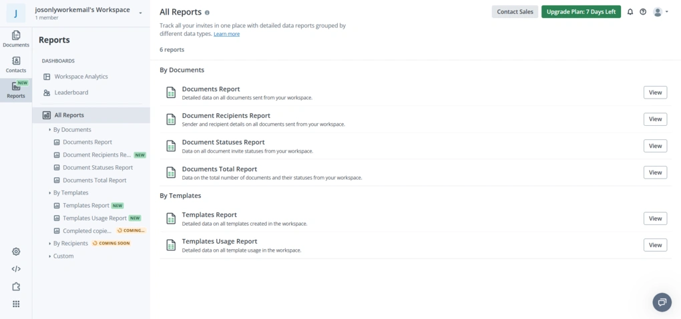
Task: Click the 6 reports count text
Action: click(172, 50)
